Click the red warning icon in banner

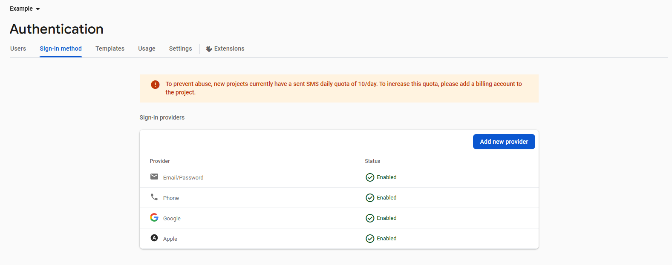[156, 85]
